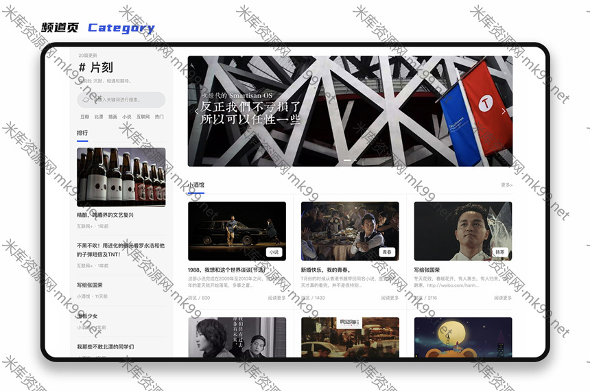Click the active banner slide indicator dot
Screen dimensions: 590x391
[x=347, y=161]
